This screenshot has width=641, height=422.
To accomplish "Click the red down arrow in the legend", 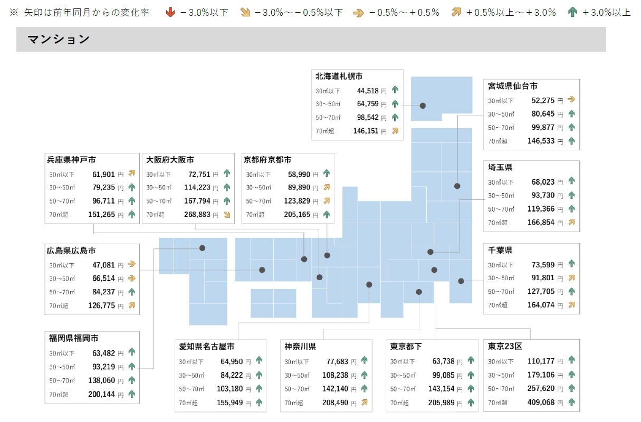I will (170, 12).
